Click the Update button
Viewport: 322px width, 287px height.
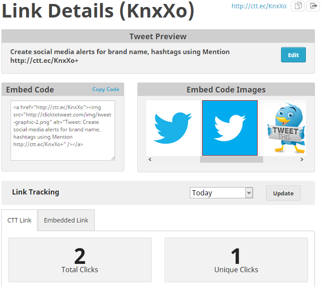[283, 193]
